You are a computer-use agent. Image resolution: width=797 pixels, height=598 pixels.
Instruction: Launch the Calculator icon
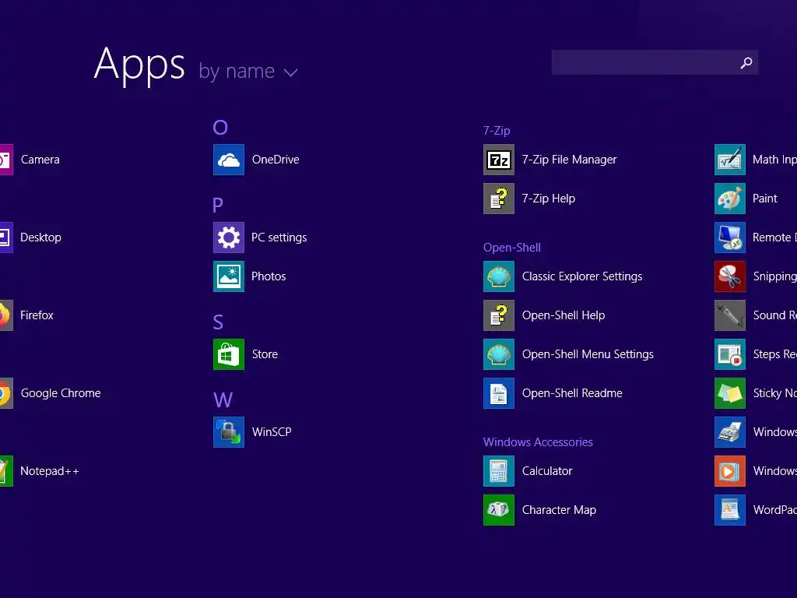coord(499,471)
